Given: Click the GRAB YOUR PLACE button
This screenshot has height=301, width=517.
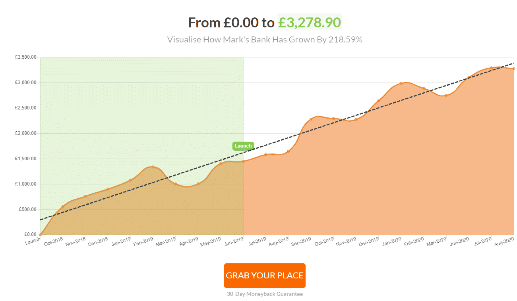Looking at the screenshot, I should click(265, 276).
